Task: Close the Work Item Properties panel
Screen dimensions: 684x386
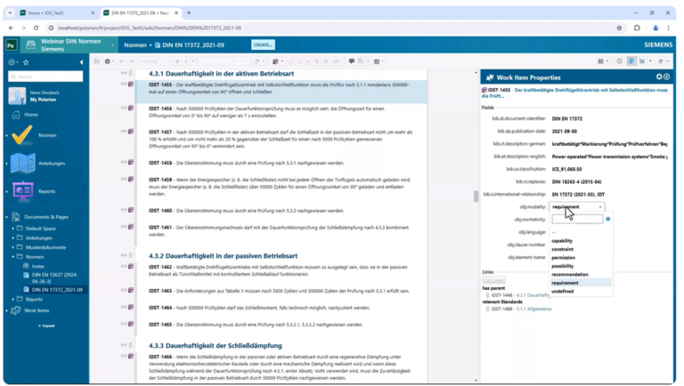Action: (x=668, y=77)
